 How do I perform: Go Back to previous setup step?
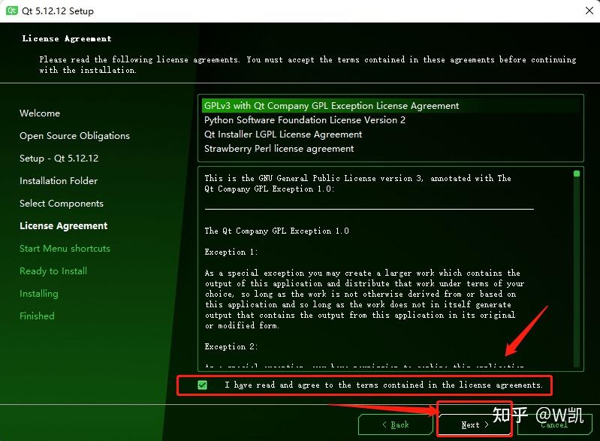[x=396, y=424]
